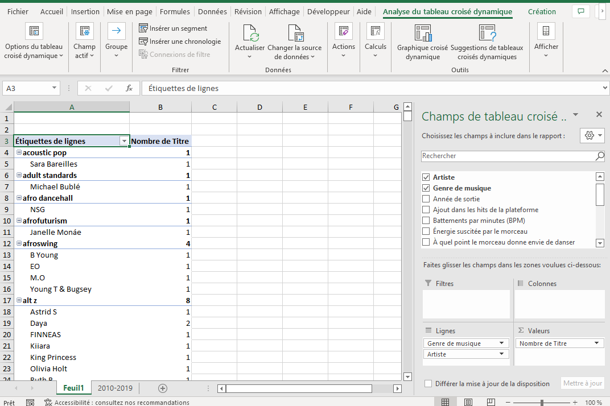Click Insérer une chronologie
Image resolution: width=610 pixels, height=406 pixels.
coord(180,41)
